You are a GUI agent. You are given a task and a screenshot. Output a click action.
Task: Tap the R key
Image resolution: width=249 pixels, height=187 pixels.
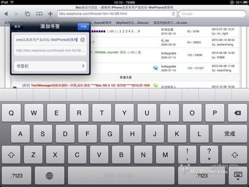pyautogui.click(x=79, y=113)
